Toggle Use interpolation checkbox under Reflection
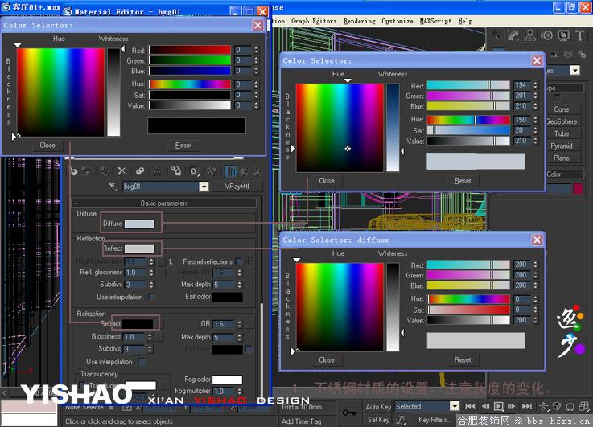 [x=151, y=297]
